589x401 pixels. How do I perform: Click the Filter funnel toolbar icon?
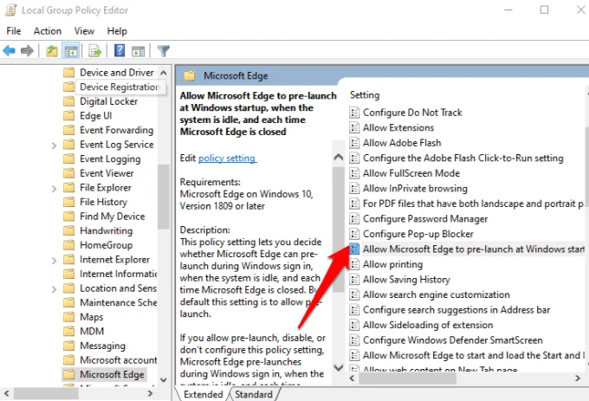[x=163, y=50]
